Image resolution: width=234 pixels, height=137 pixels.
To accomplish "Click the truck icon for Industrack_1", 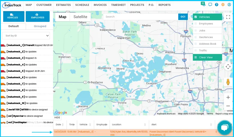I will click(3, 45).
